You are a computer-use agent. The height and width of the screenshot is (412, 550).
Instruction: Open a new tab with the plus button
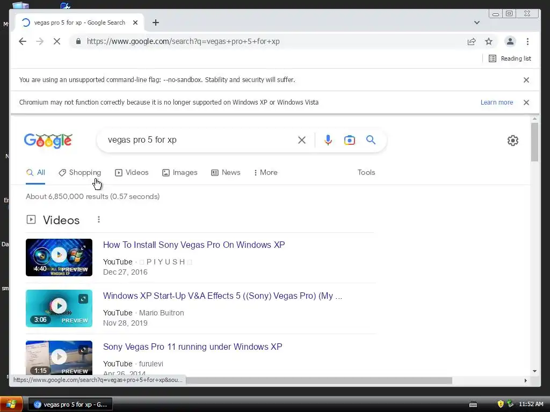tap(156, 23)
